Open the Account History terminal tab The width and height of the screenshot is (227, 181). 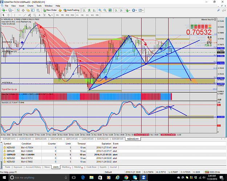pos(33,167)
